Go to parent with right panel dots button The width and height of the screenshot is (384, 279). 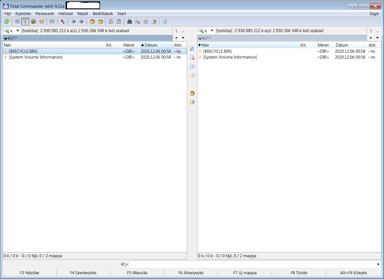tap(378, 31)
